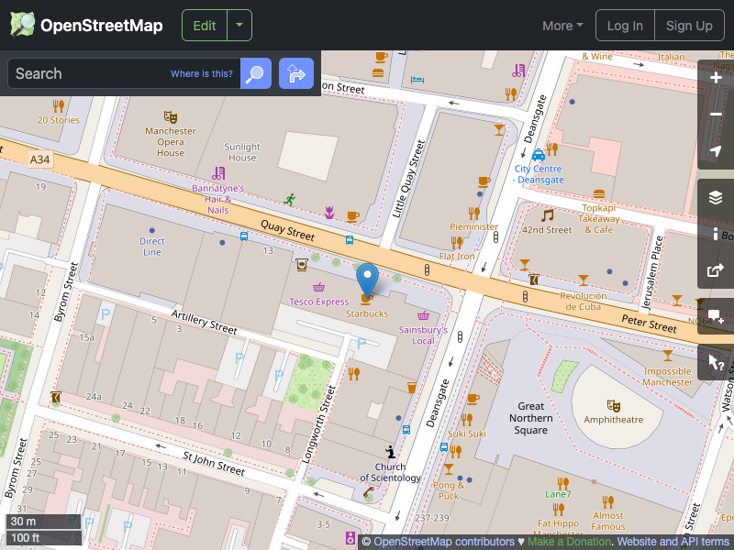Expand the Edit dropdown caret
734x550 pixels.
238,26
